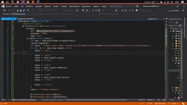The width and height of the screenshot is (187, 105).
Task: Click the No se encontraron problemas status
Action: click(x=24, y=100)
